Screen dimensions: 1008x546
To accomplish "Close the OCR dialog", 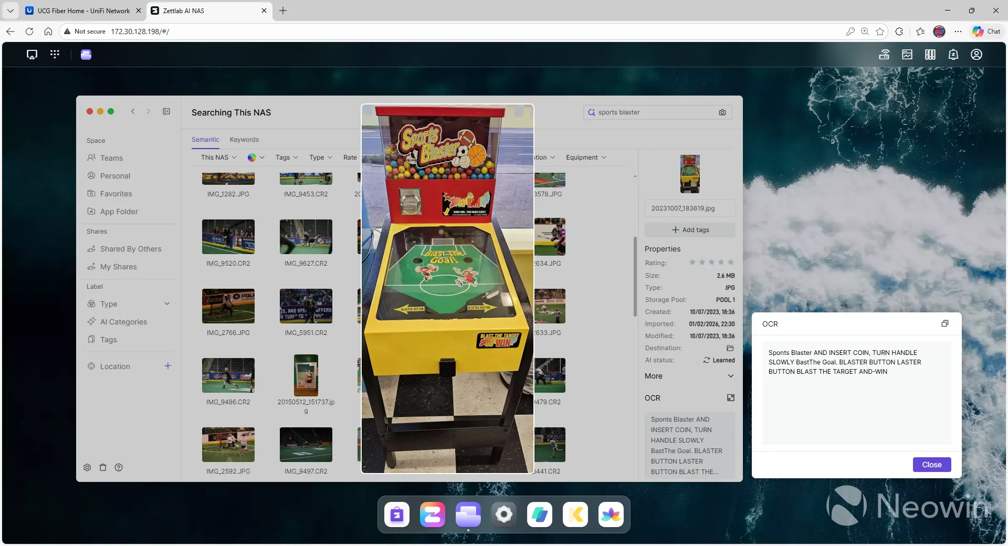I will coord(932,465).
